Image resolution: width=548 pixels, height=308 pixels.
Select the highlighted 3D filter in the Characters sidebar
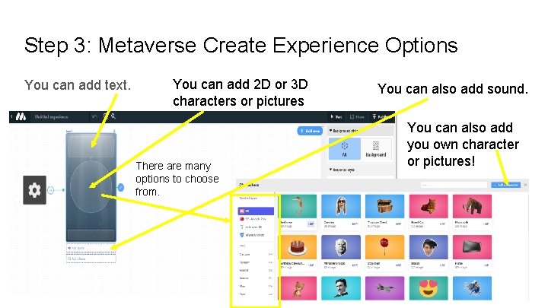(x=256, y=211)
